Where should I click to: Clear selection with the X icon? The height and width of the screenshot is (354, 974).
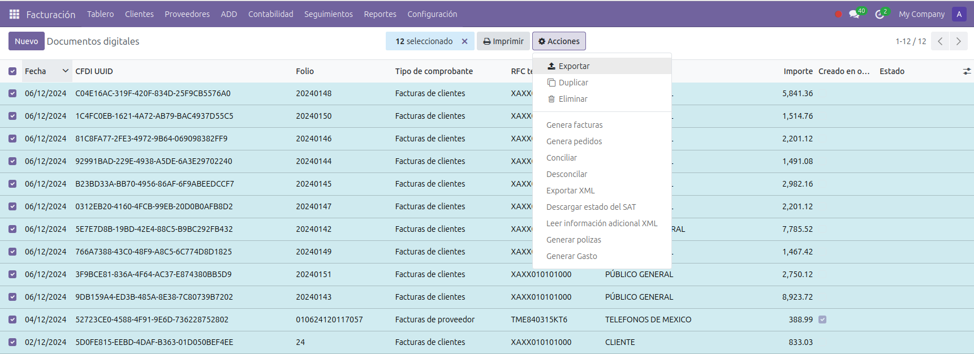464,41
